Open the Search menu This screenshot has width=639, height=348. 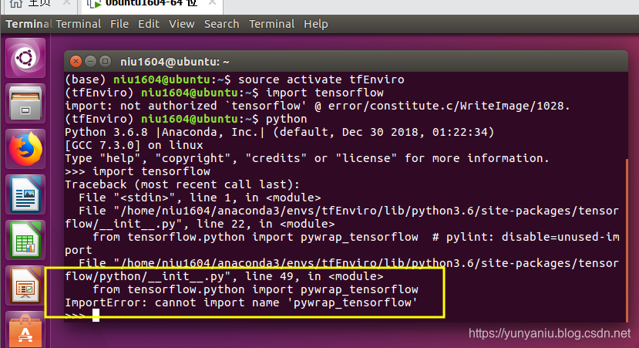(222, 24)
